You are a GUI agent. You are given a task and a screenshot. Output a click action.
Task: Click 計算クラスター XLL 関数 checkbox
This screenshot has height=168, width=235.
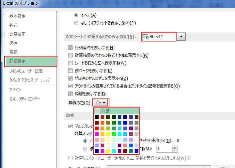click(x=70, y=158)
